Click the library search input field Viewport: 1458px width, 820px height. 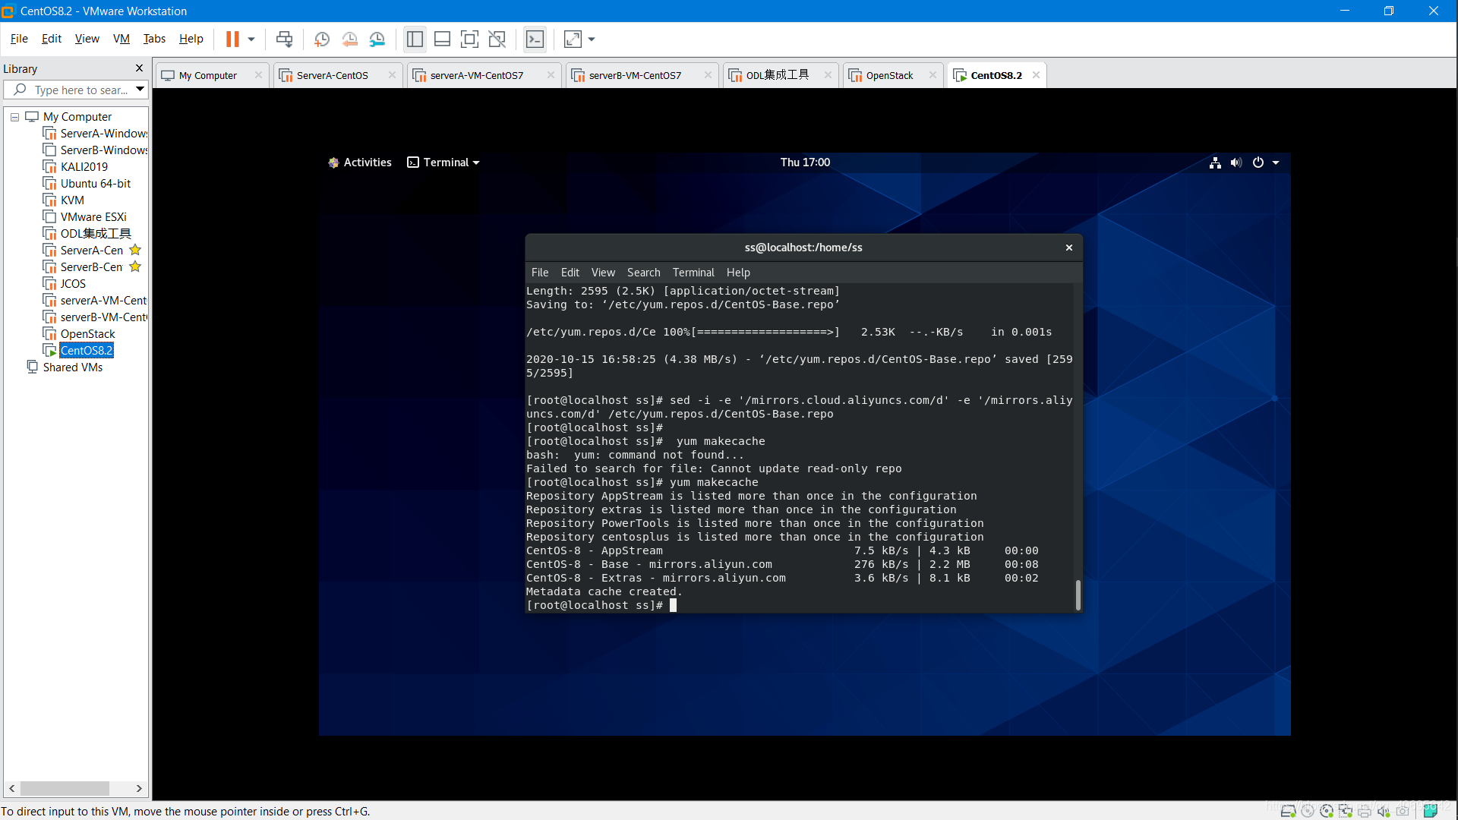pyautogui.click(x=80, y=90)
